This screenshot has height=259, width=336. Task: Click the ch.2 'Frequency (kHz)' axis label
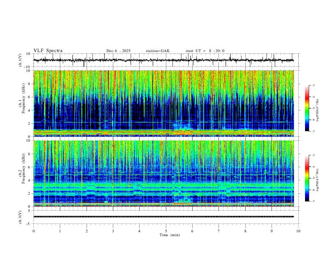point(23,168)
